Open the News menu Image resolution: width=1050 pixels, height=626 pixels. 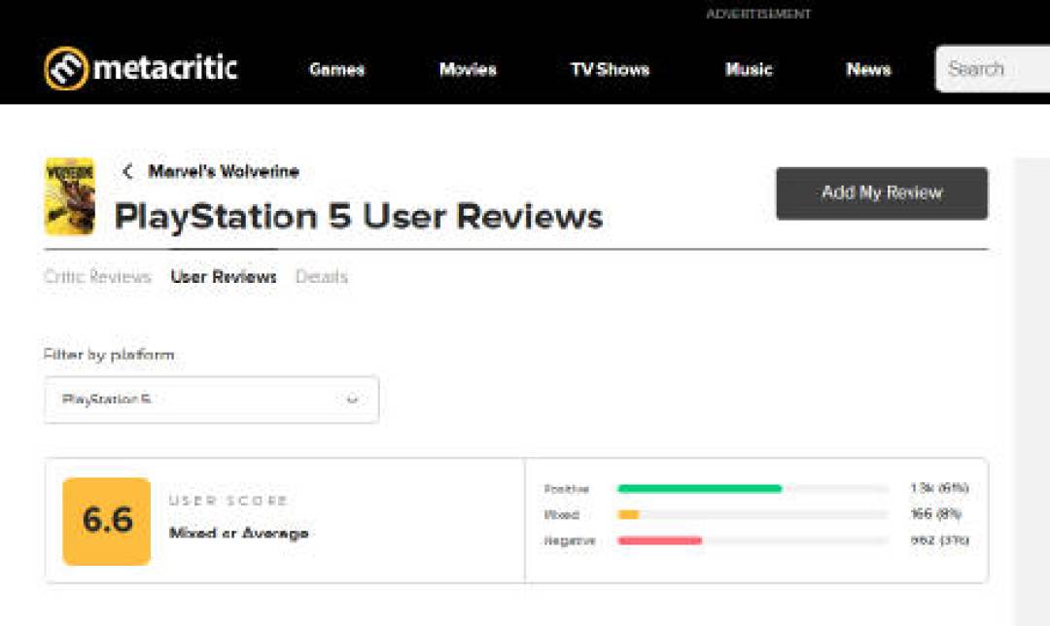[x=868, y=70]
